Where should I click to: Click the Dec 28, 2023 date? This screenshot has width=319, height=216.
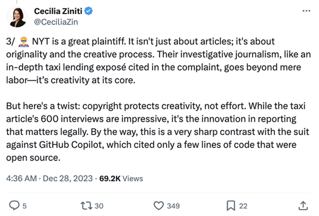point(68,179)
